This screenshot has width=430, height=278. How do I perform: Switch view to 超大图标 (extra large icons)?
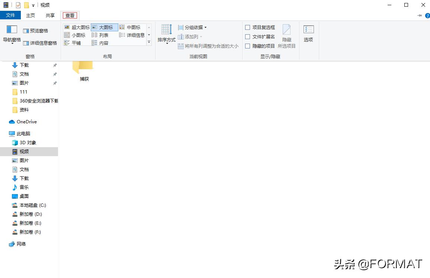coord(78,27)
